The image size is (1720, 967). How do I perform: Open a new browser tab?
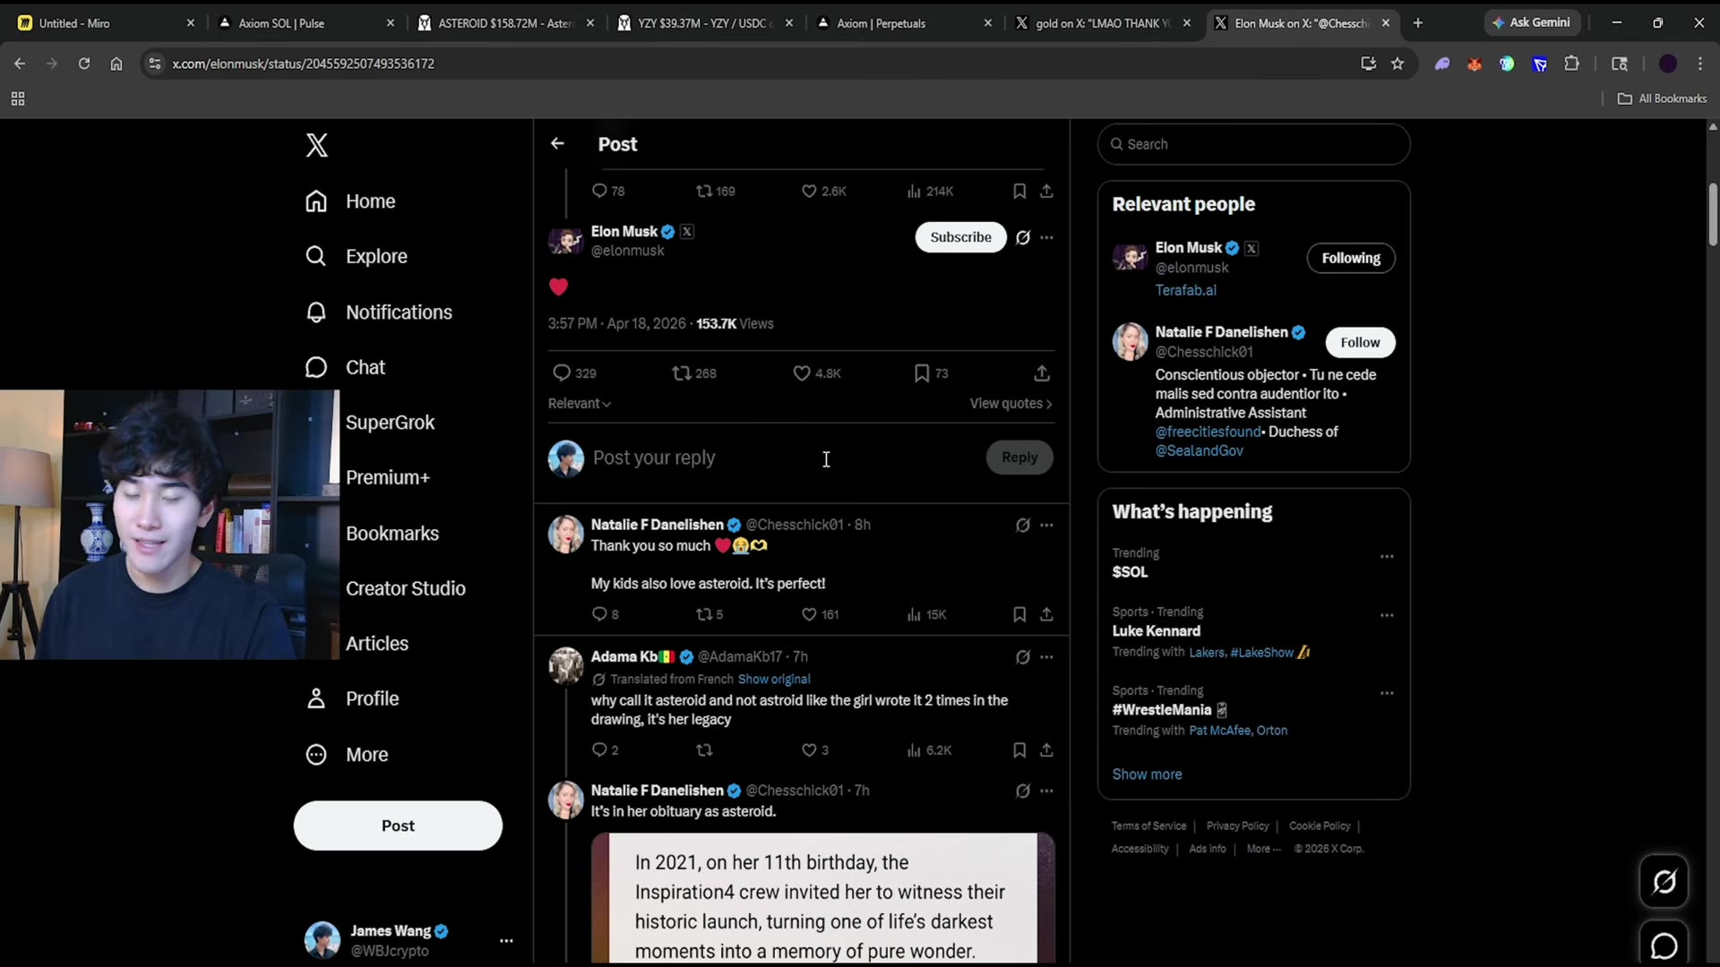(x=1417, y=23)
